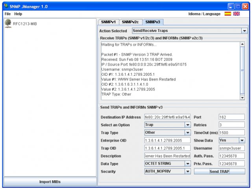Switch language to English via UK flag icon
The width and height of the screenshot is (252, 189).
(x=236, y=14)
